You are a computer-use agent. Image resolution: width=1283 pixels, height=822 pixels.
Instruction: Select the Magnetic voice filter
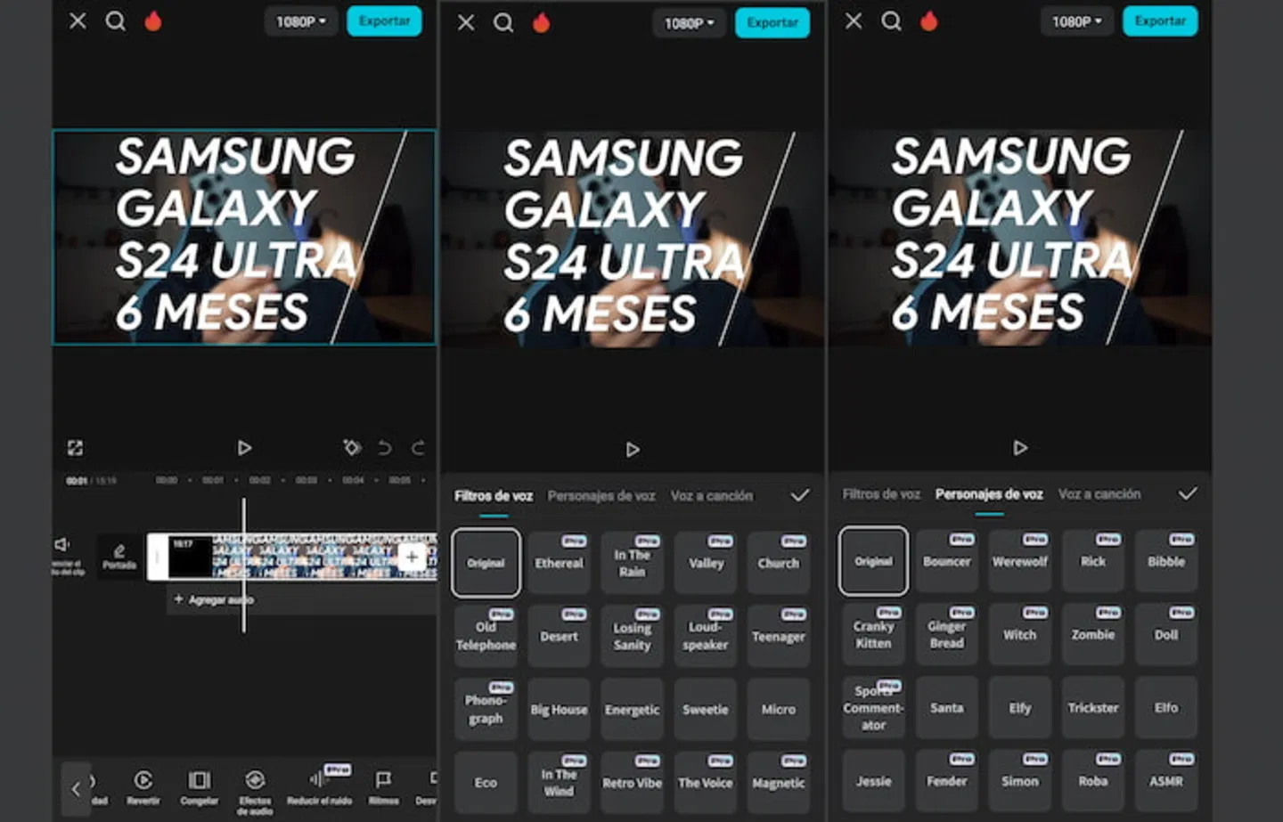tap(779, 783)
